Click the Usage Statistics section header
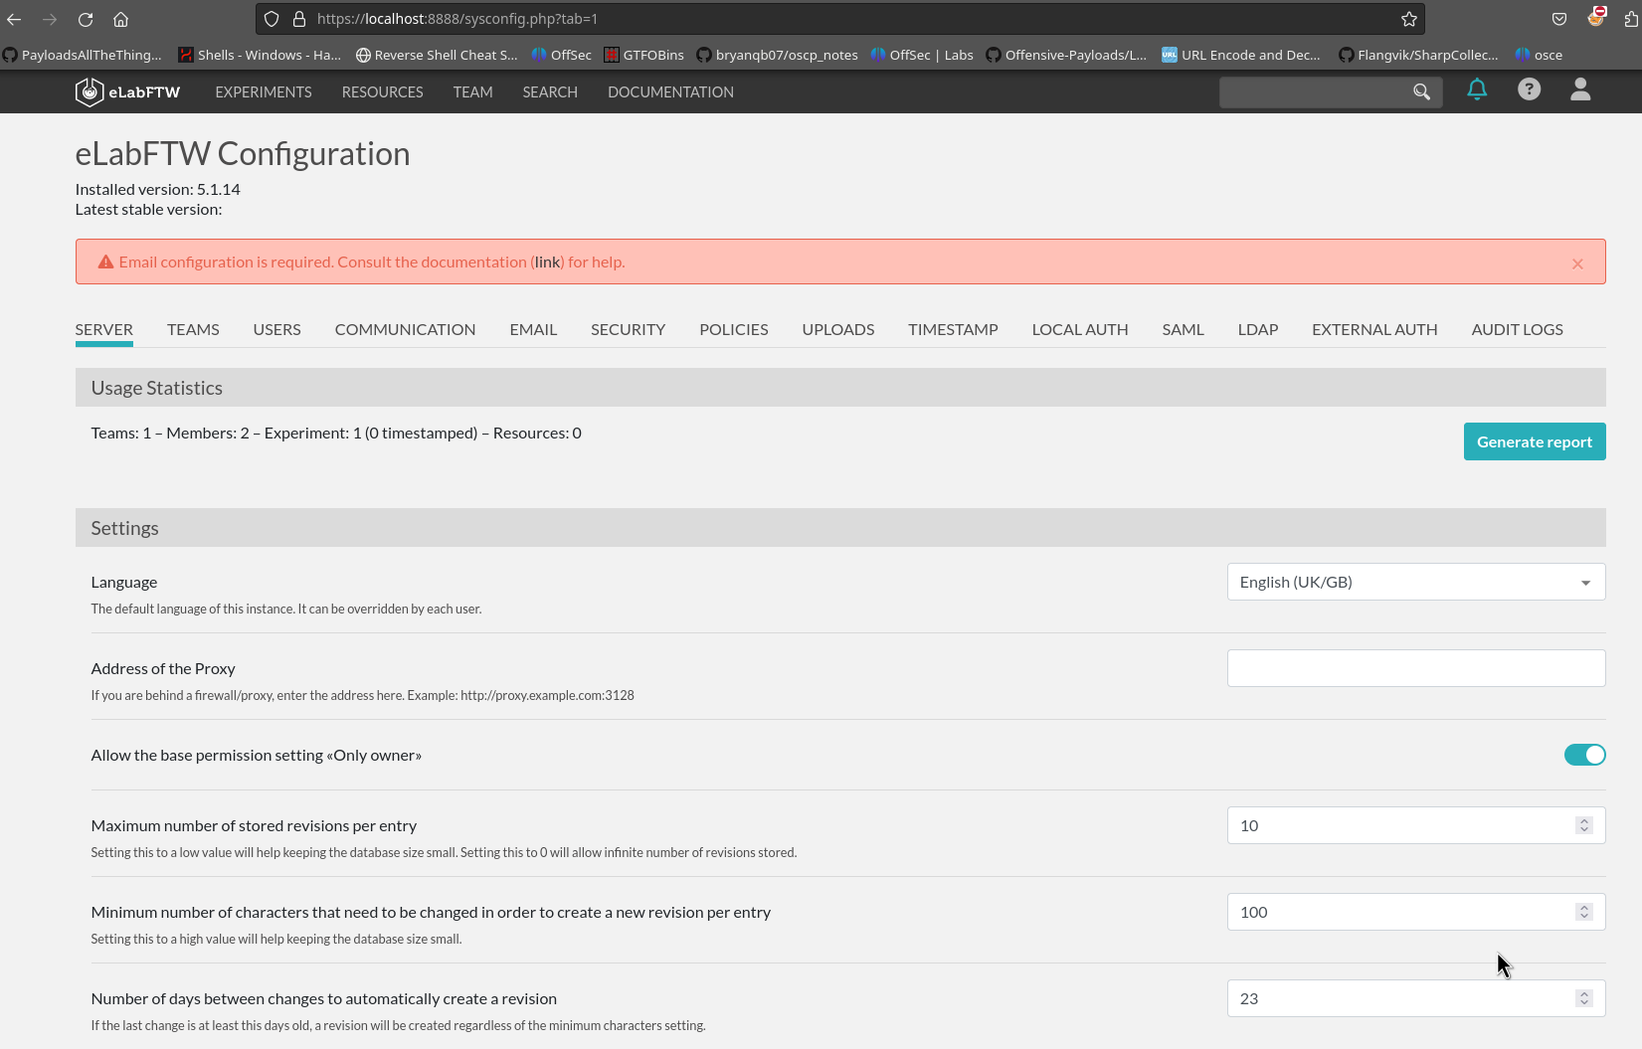Screen dimensions: 1642x1049 point(840,388)
